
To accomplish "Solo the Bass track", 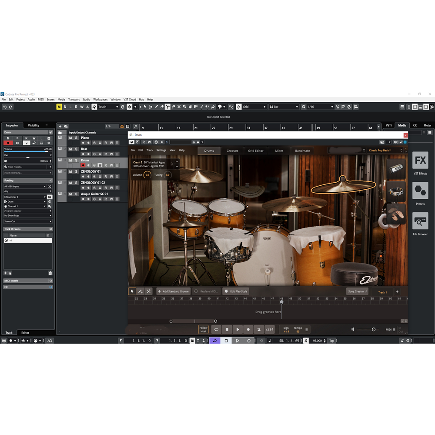I will click(x=76, y=149).
